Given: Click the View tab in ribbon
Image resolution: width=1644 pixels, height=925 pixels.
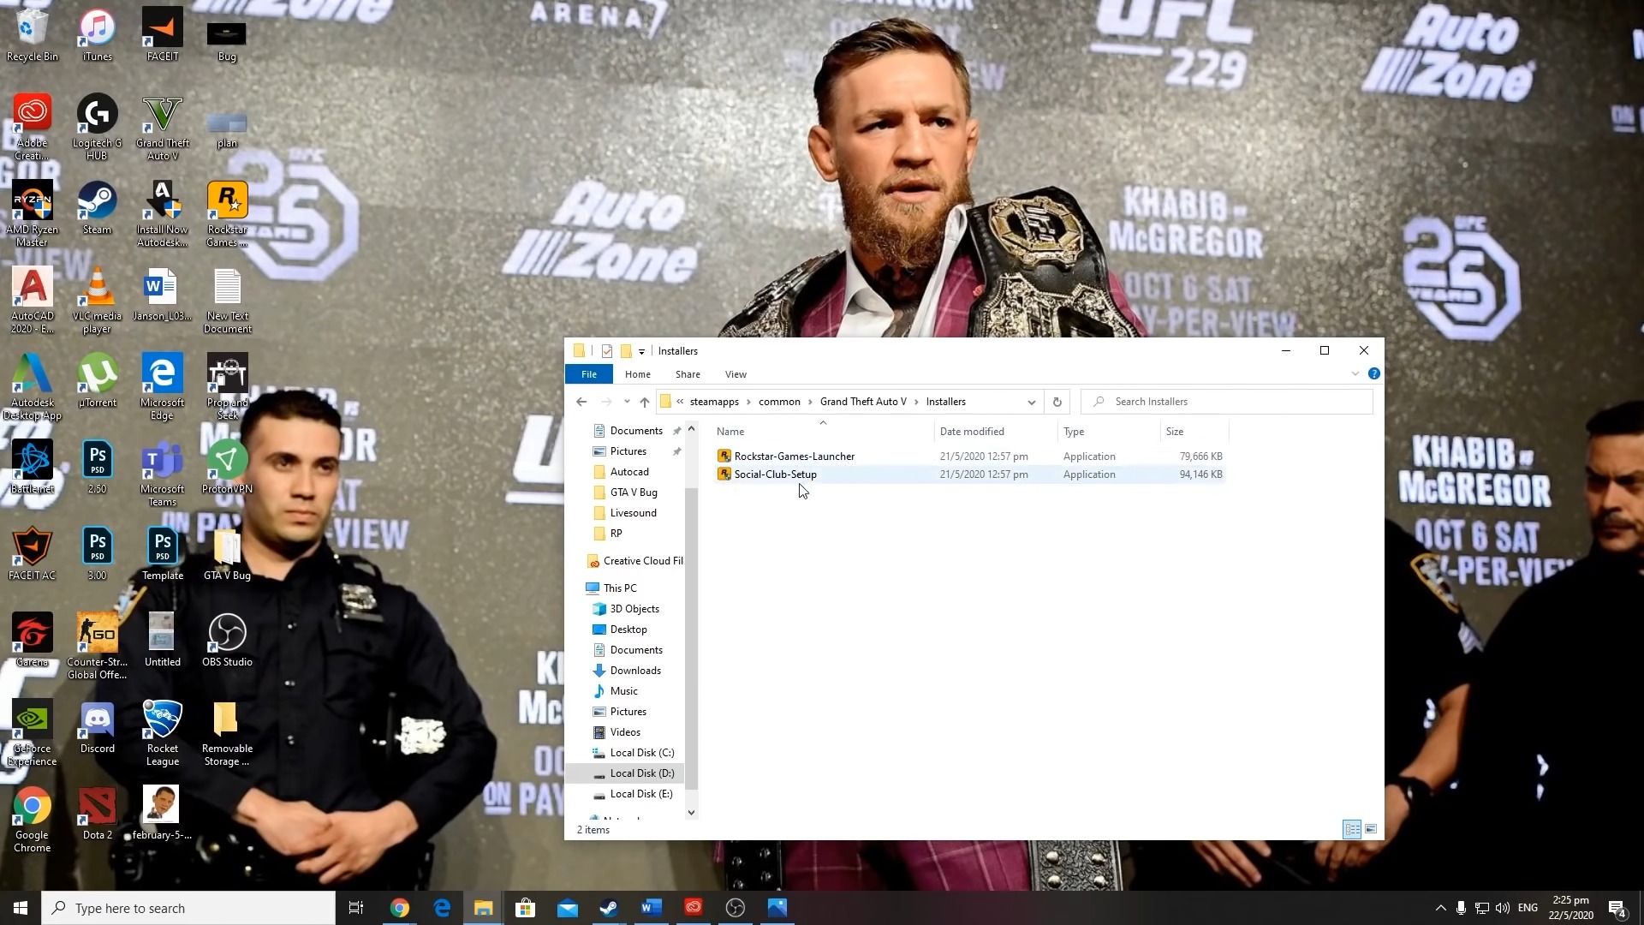Looking at the screenshot, I should point(736,373).
